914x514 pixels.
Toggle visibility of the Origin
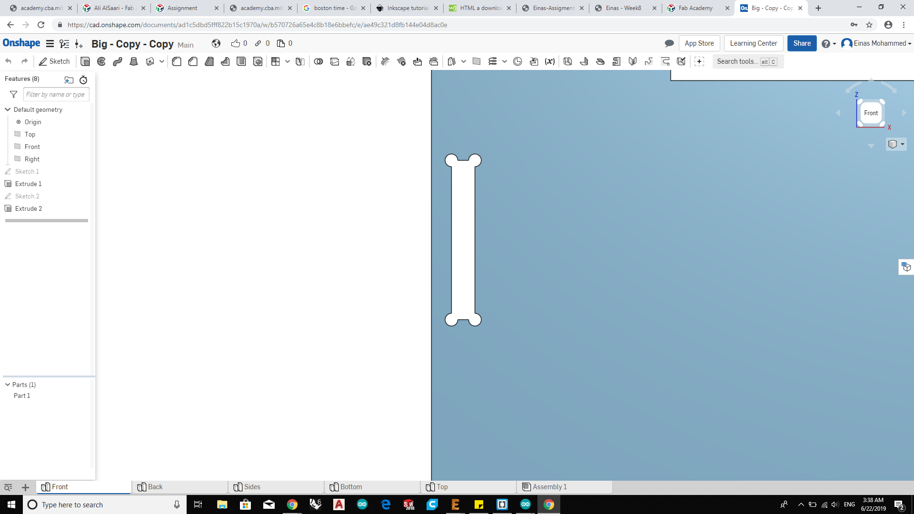(19, 122)
